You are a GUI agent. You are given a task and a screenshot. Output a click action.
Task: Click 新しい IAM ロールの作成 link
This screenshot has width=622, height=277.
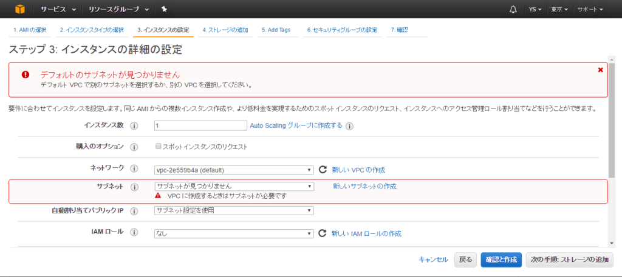coord(366,234)
